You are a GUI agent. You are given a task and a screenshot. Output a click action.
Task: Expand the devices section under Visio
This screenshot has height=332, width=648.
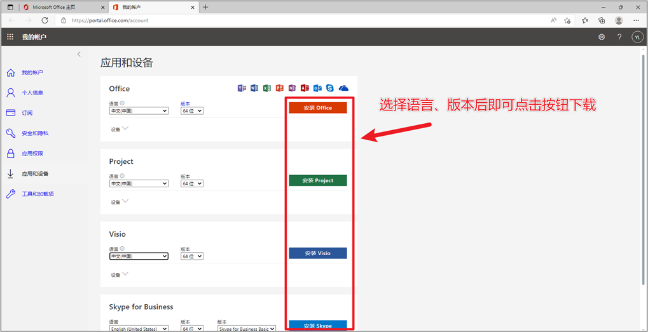pos(120,274)
